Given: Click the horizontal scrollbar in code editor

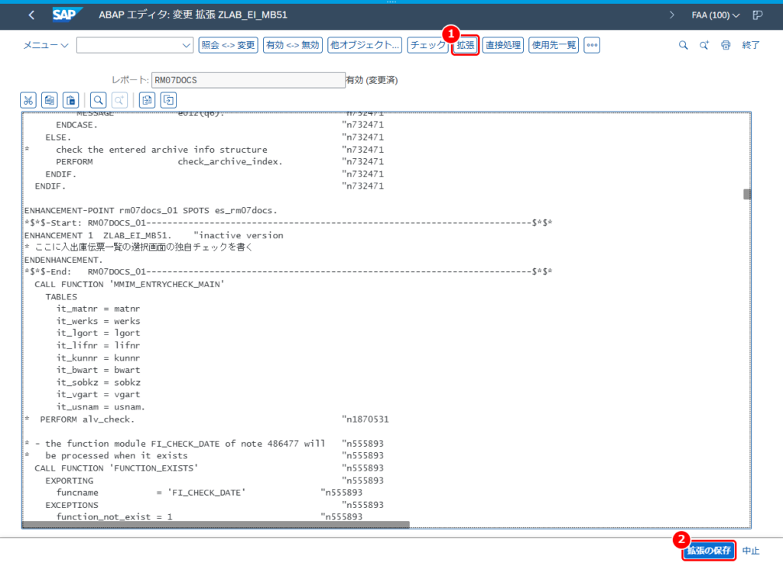Looking at the screenshot, I should (x=216, y=524).
